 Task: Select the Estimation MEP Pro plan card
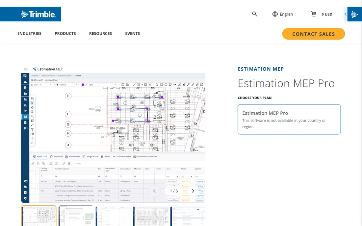(x=289, y=119)
